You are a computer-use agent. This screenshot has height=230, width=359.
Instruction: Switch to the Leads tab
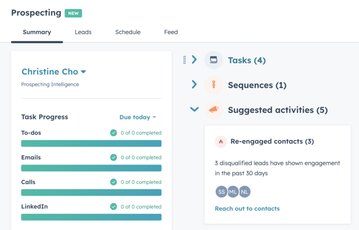pos(83,32)
